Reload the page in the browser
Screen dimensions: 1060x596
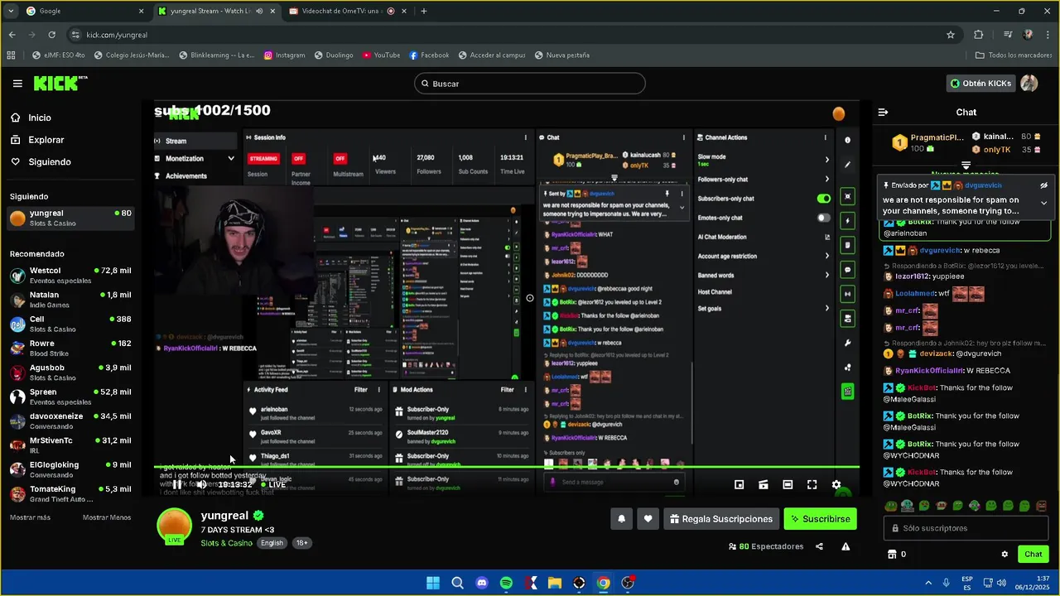tap(51, 35)
